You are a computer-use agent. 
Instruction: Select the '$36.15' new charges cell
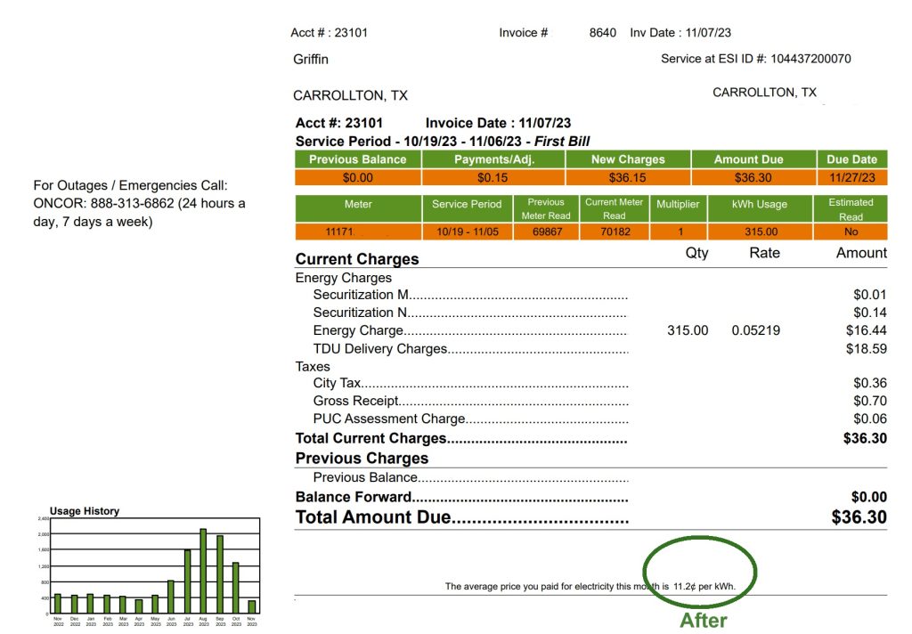coord(628,177)
